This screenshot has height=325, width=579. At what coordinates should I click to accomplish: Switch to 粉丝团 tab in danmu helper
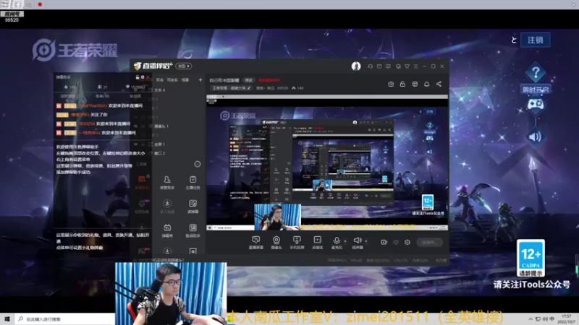[135, 96]
